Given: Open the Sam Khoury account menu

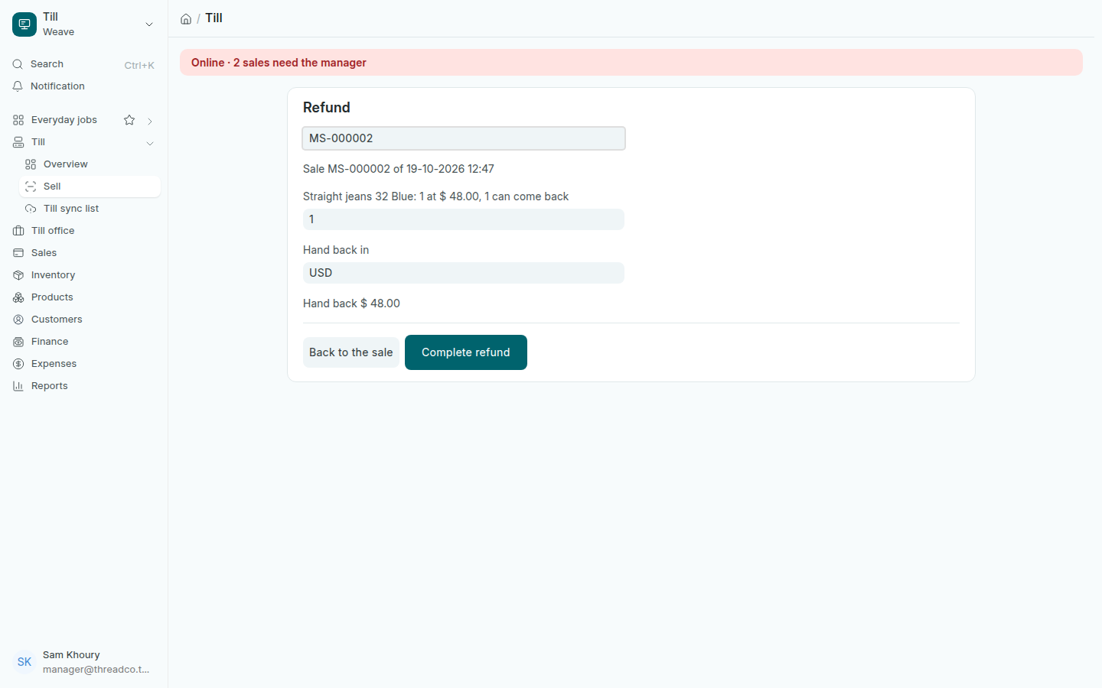Looking at the screenshot, I should (83, 662).
